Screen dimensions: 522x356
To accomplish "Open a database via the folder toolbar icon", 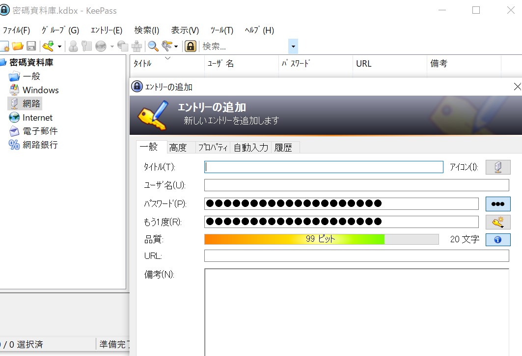I will 18,46.
